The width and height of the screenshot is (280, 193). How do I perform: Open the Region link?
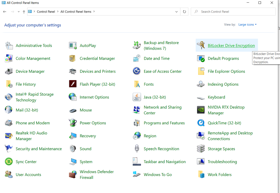point(150,136)
